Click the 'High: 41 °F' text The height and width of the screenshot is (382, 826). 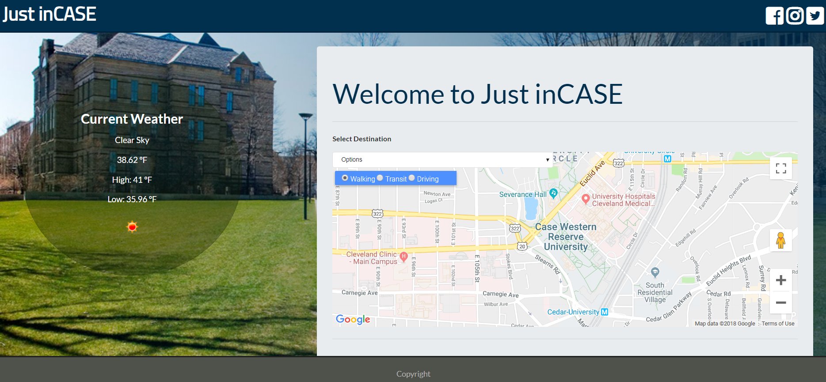pyautogui.click(x=132, y=180)
